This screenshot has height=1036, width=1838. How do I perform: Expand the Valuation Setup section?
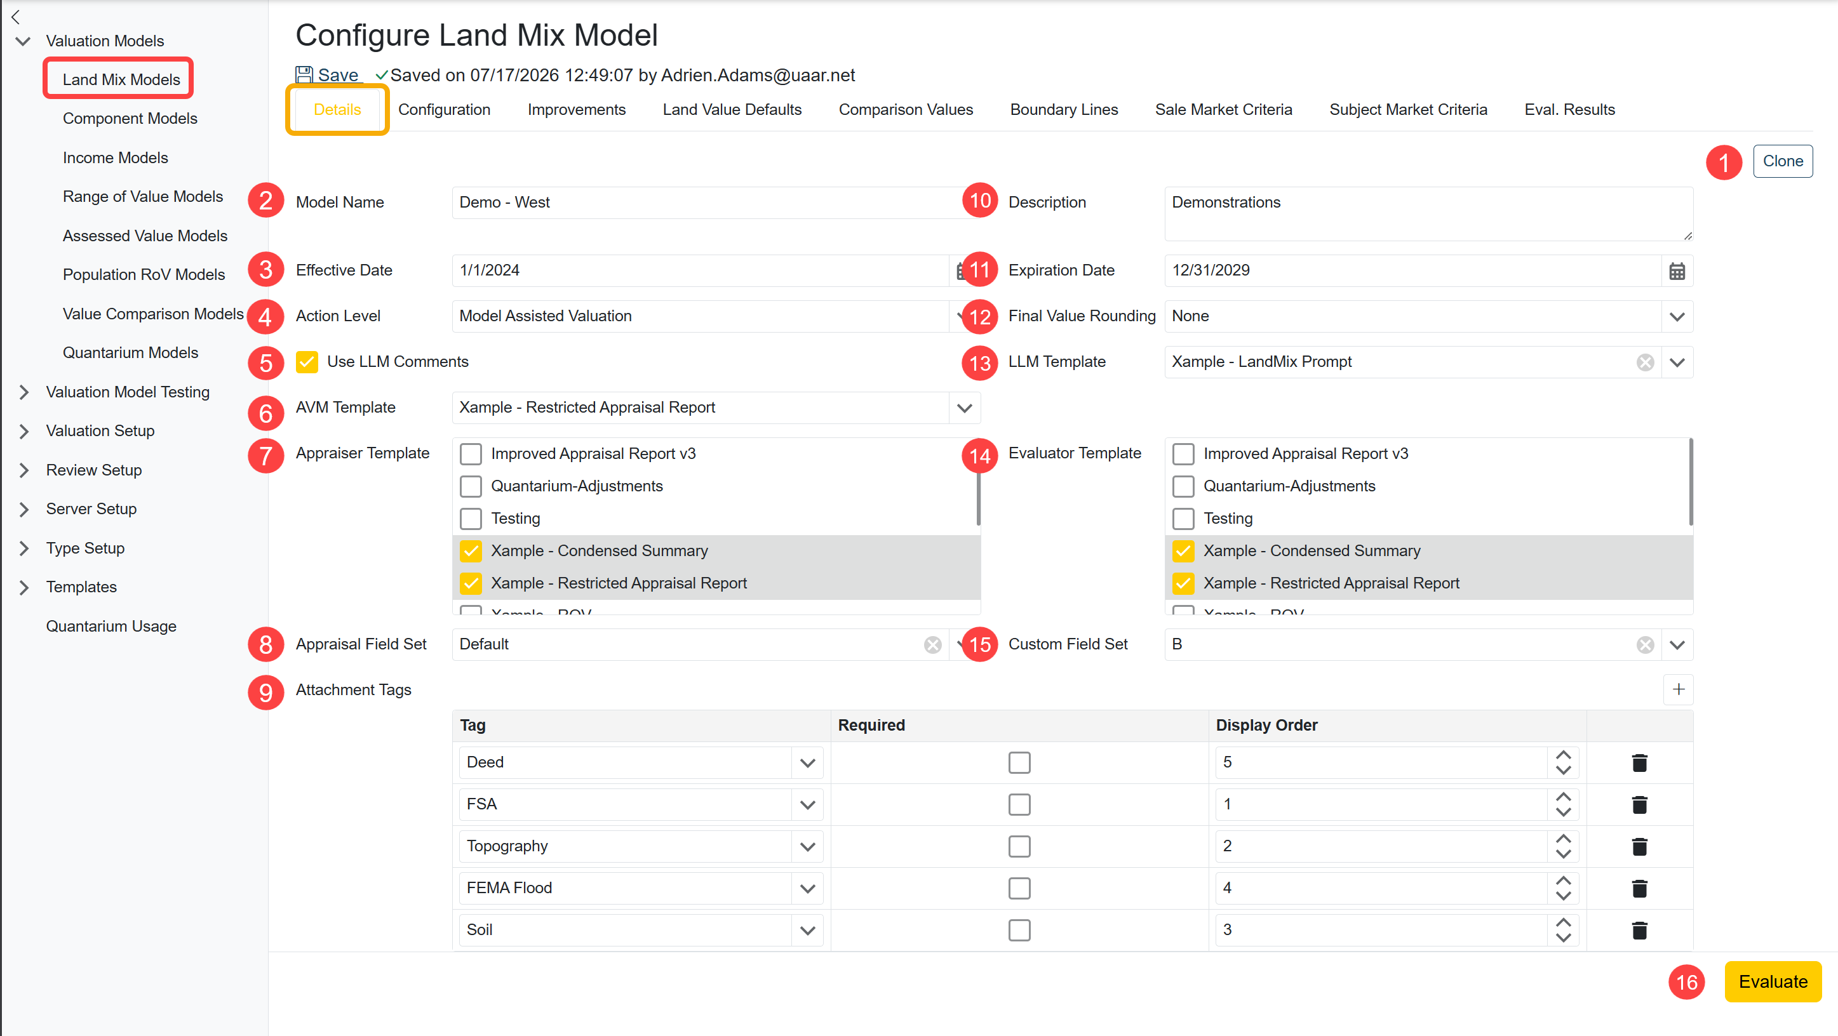[24, 432]
